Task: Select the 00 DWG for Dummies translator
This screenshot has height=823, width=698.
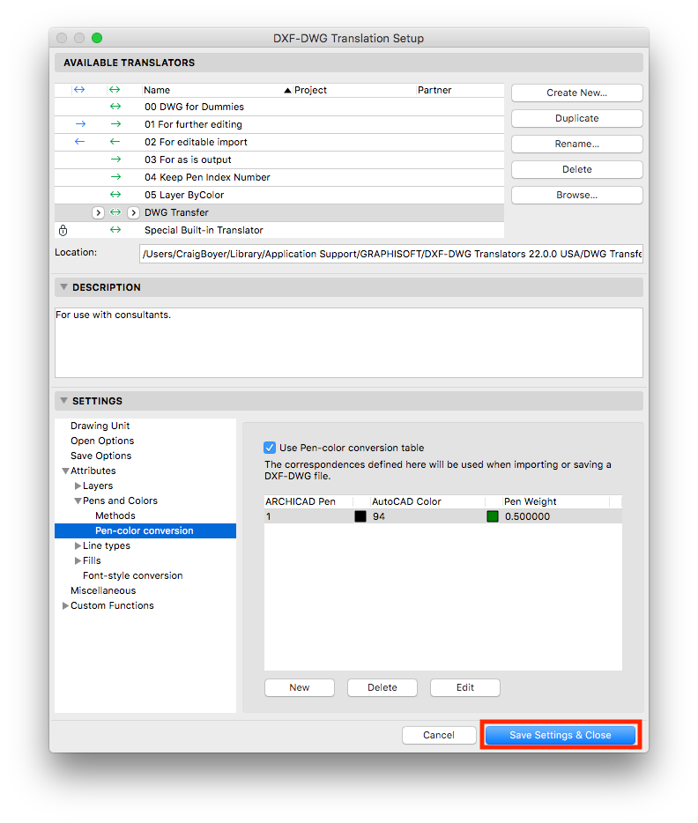Action: (279, 107)
